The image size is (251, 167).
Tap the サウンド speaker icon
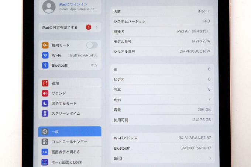45,93
